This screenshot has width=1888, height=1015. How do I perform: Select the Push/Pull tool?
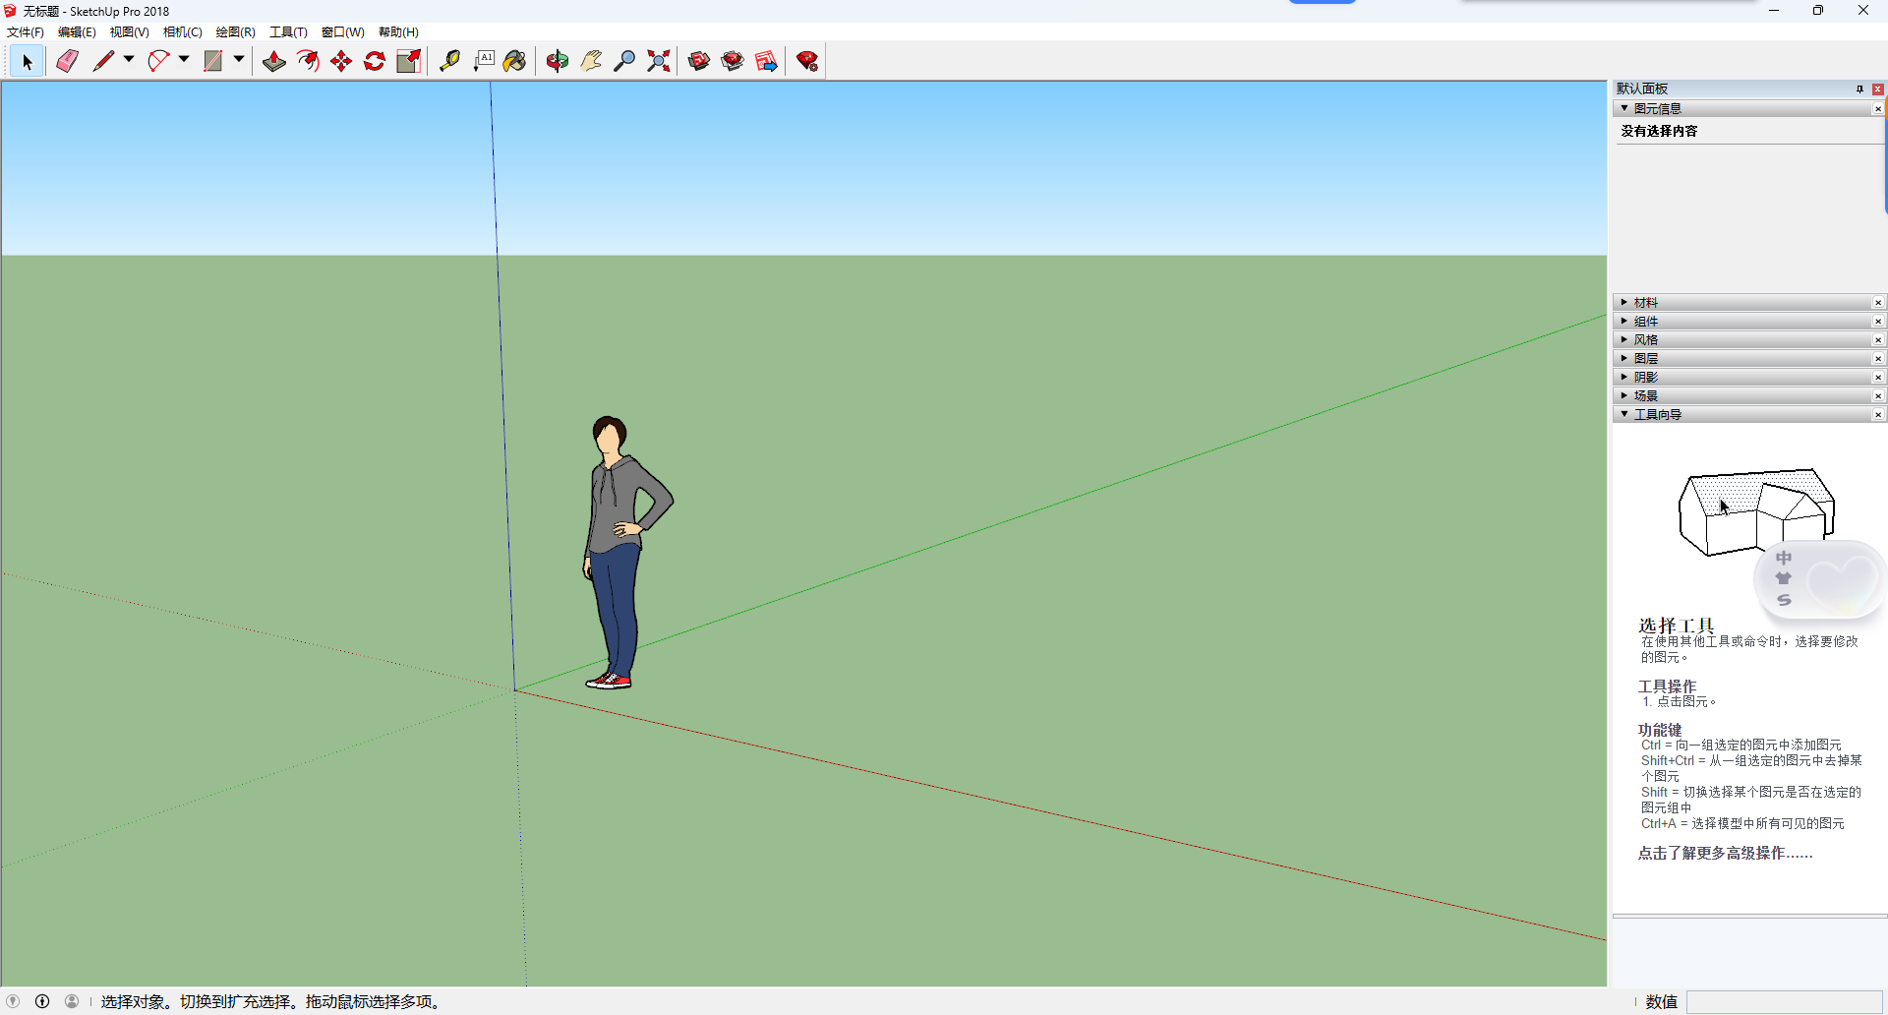pos(273,61)
